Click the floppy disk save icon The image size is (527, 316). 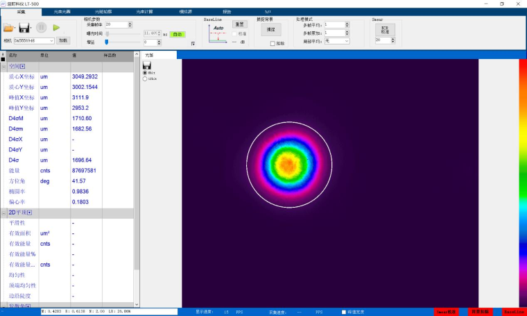[24, 28]
